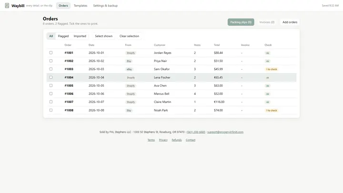Tick checkbox for order #1008
343x193 pixels.
[x=51, y=110]
